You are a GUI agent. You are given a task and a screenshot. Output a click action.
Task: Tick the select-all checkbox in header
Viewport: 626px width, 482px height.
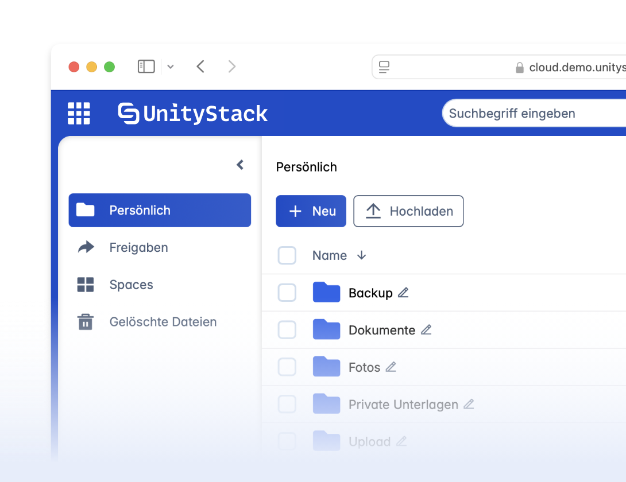pyautogui.click(x=287, y=255)
